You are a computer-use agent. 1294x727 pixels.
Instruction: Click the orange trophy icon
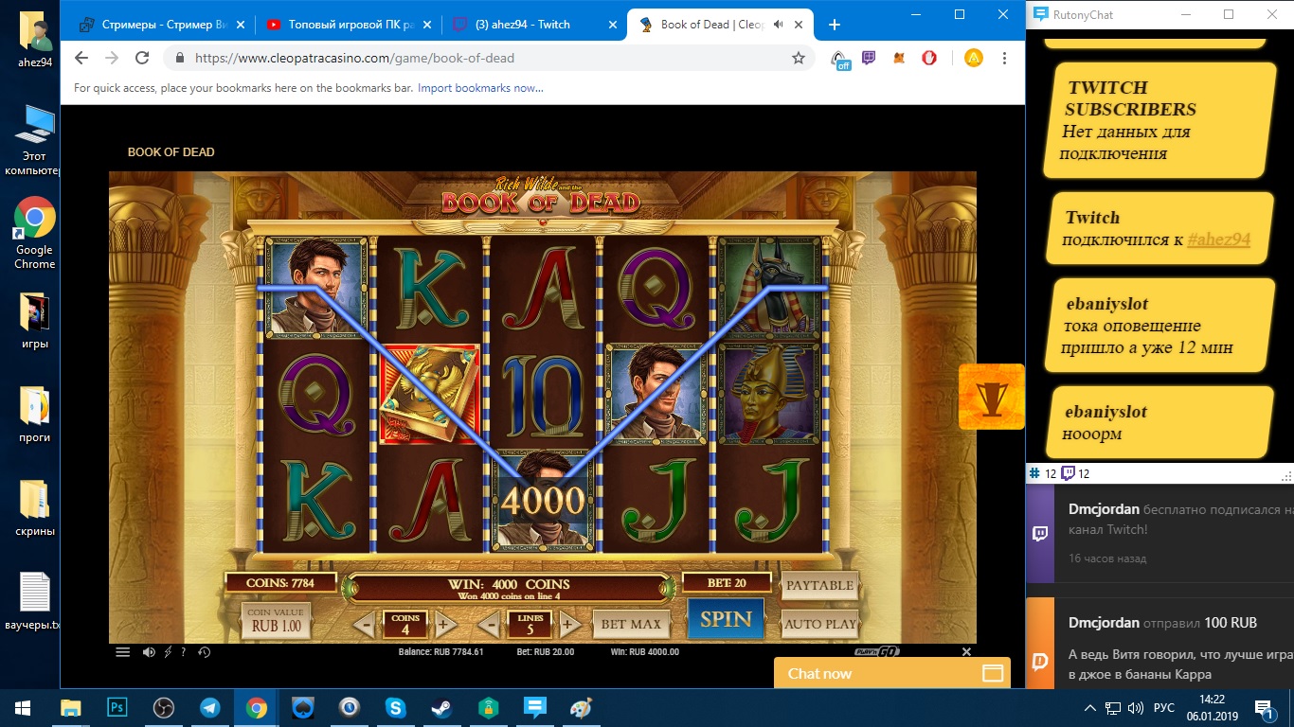point(991,397)
